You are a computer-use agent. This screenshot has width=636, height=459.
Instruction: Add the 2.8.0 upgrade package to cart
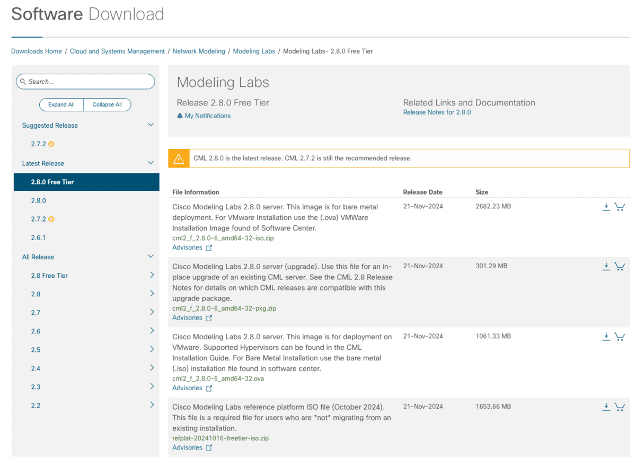[620, 266]
